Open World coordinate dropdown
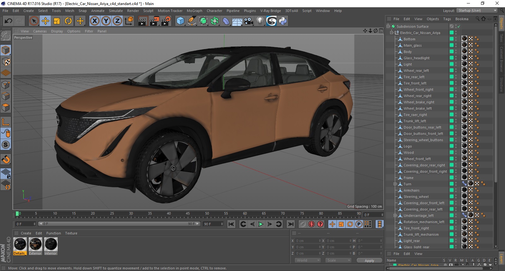Screen dimensions: 505x271 click(x=308, y=260)
